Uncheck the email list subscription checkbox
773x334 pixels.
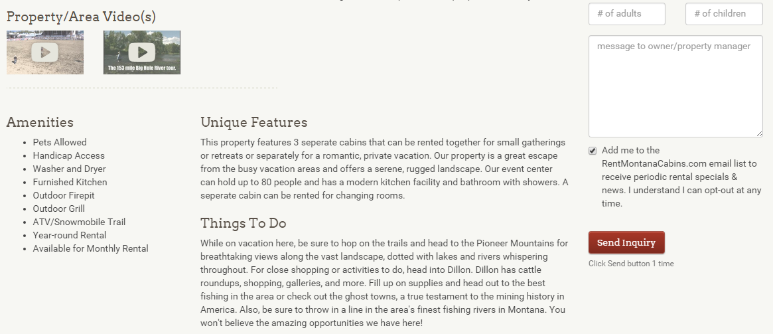click(x=593, y=151)
